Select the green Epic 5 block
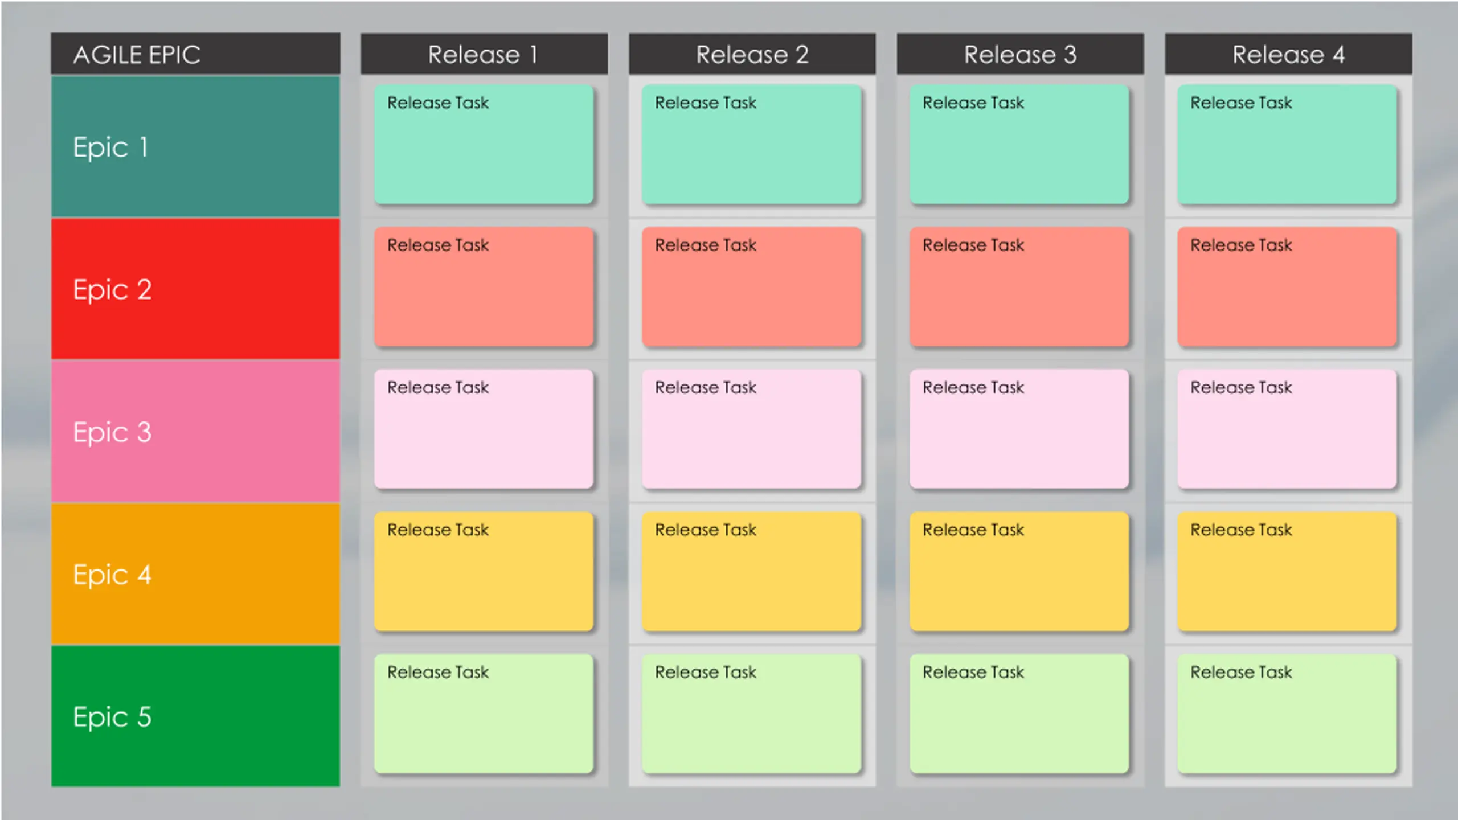The width and height of the screenshot is (1458, 820). tap(195, 716)
